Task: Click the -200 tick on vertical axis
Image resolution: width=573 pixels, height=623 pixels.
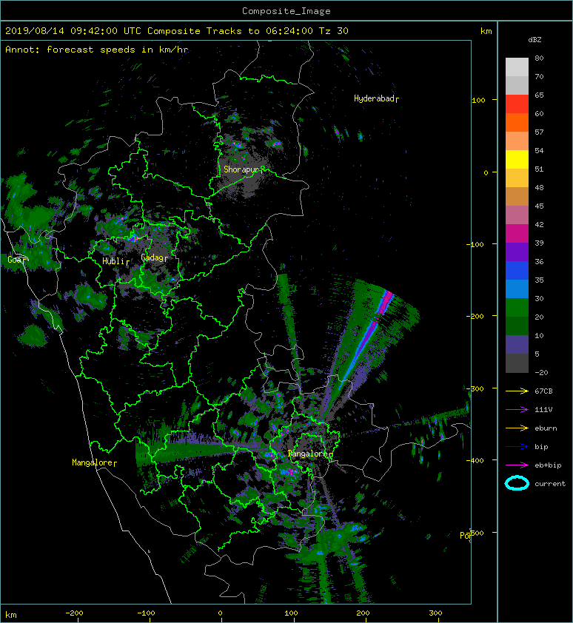Action: 476,316
